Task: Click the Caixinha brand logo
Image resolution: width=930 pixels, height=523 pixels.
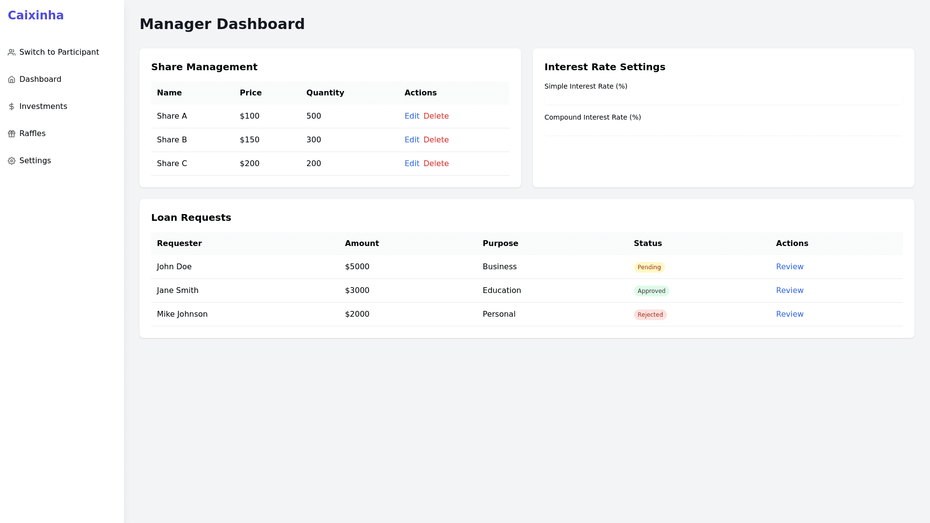Action: pos(36,15)
